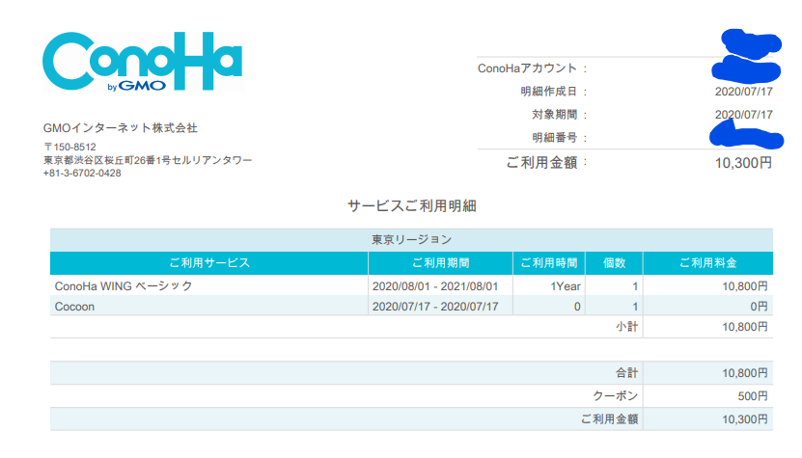Click the ConoHaアカウント label
Screen dimensions: 802x458
(527, 68)
